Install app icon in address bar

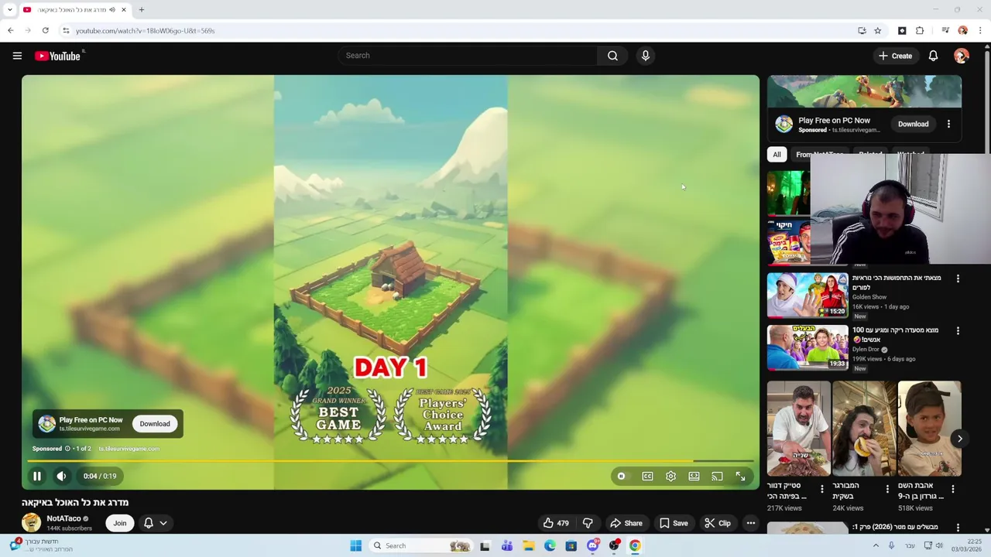[x=862, y=31]
